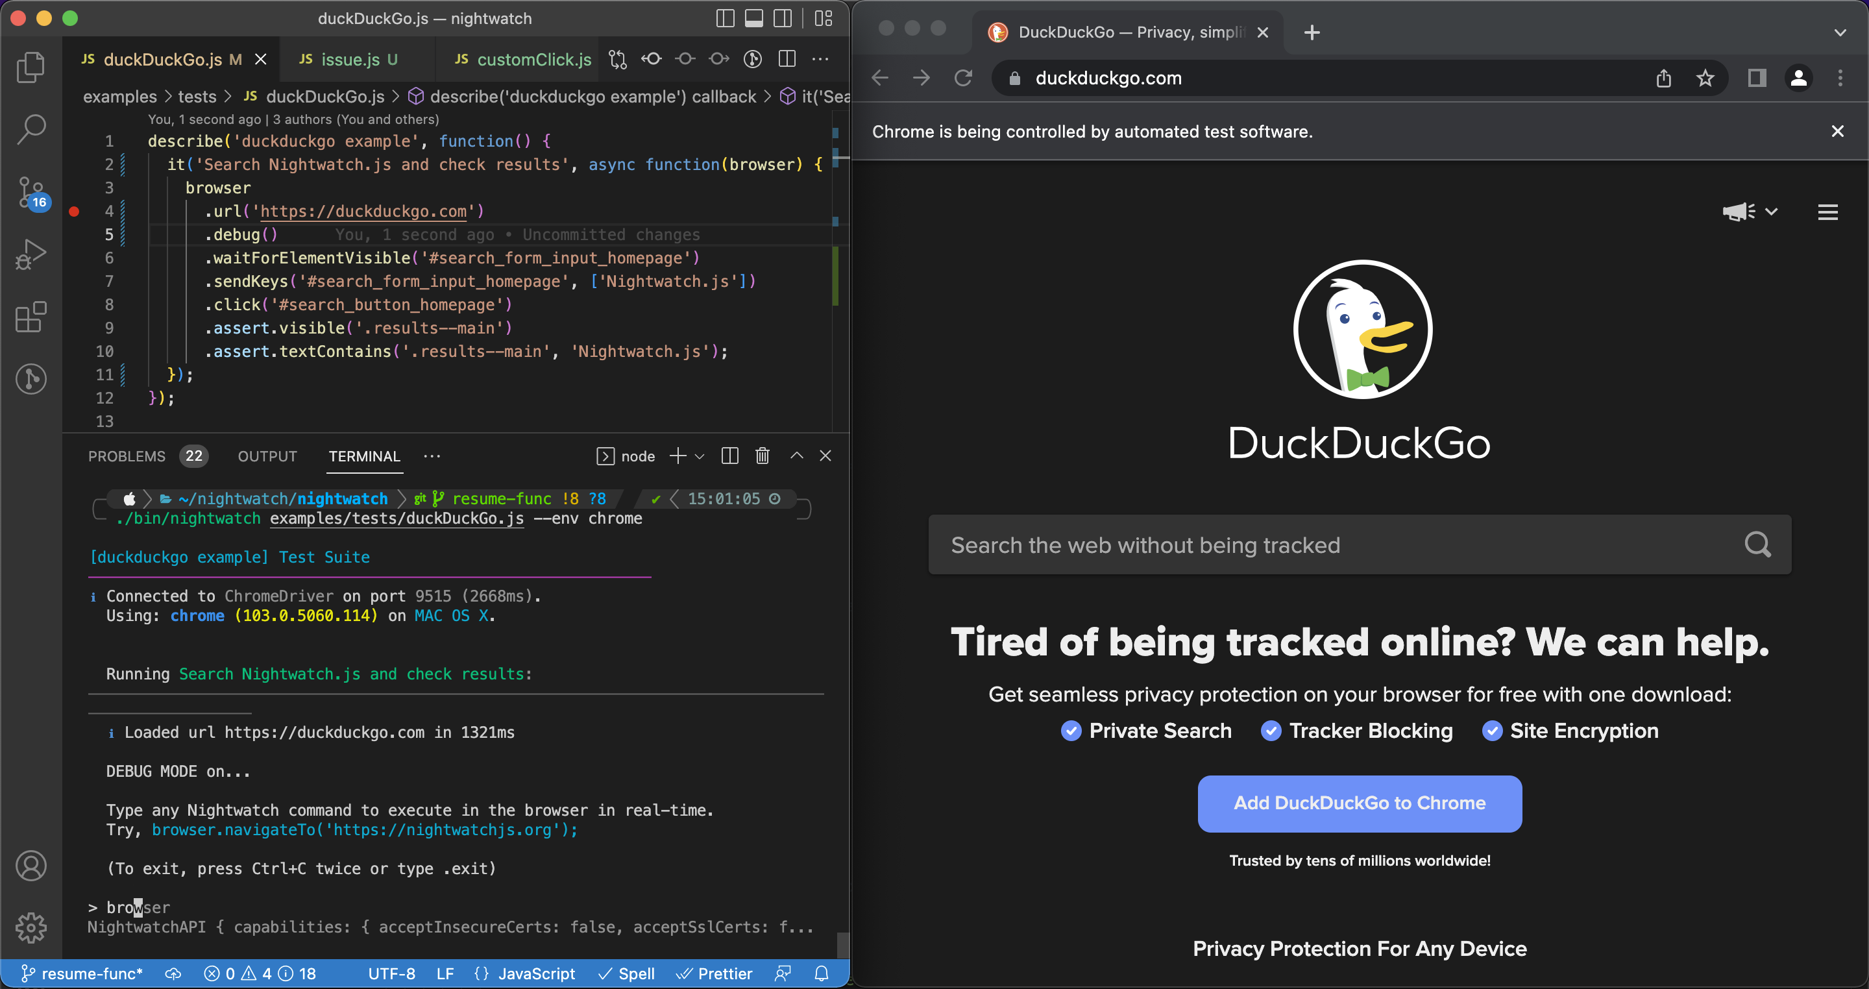Split the editor right
Screen dimensions: 1869x989
click(787, 60)
